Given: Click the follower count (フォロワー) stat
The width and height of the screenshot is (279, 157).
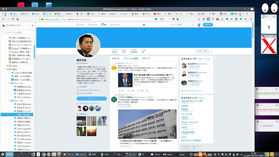Looking at the screenshot, I should click(x=134, y=51).
